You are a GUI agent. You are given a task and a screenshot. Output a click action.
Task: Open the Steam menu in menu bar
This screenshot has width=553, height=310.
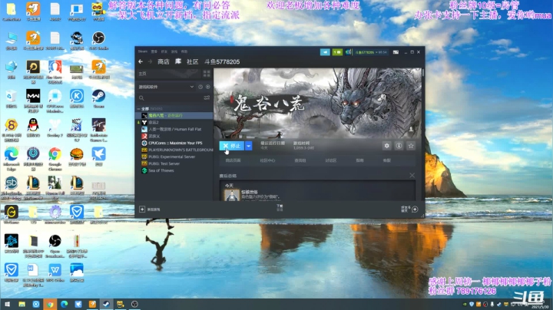143,51
